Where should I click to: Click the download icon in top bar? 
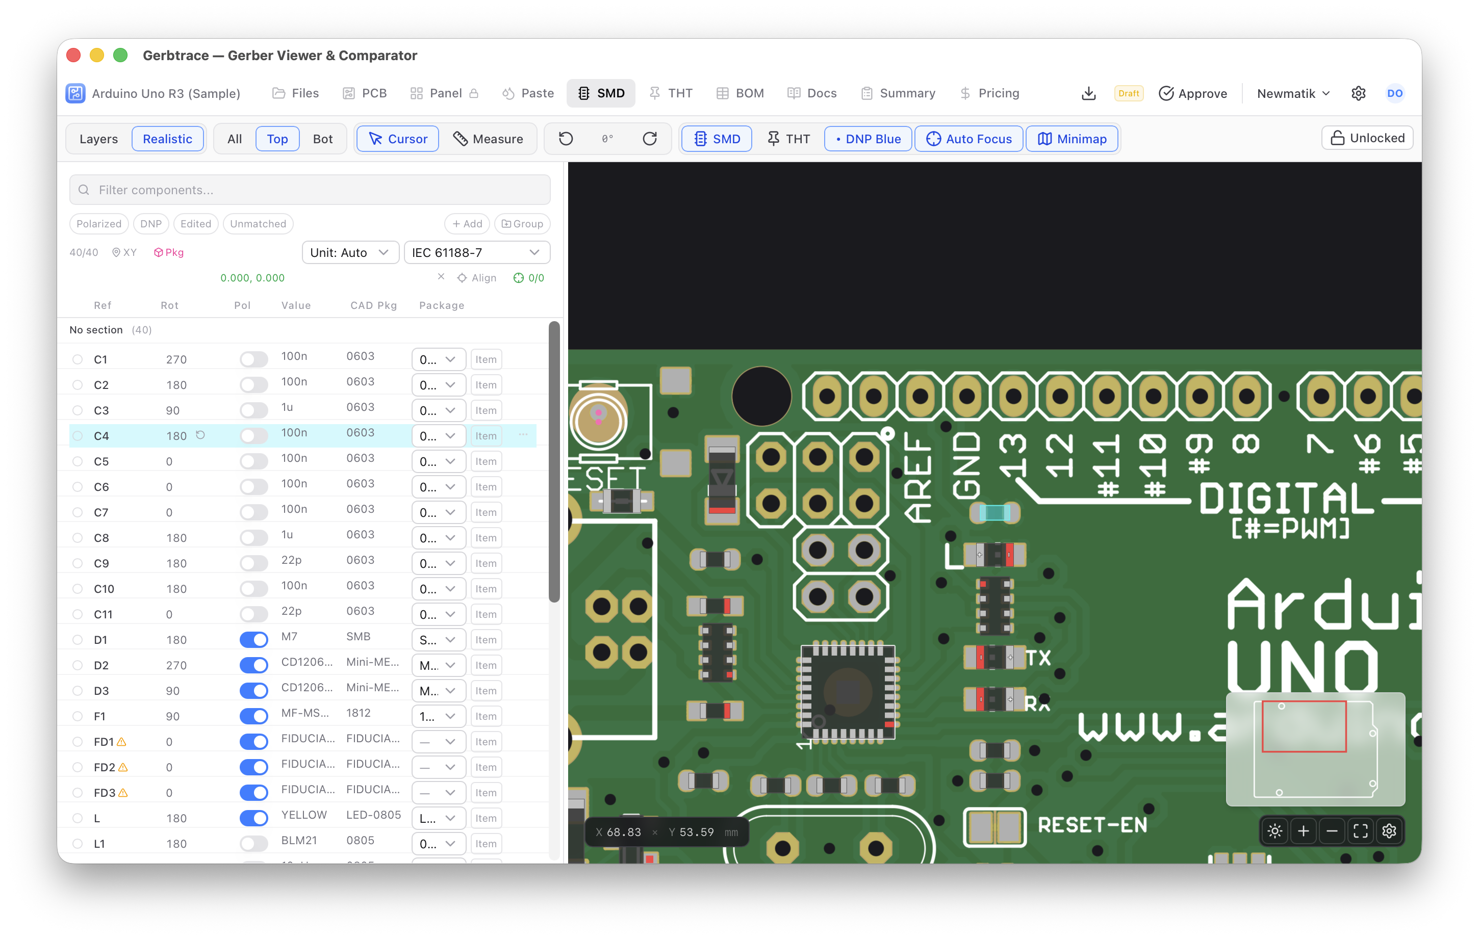1088,93
